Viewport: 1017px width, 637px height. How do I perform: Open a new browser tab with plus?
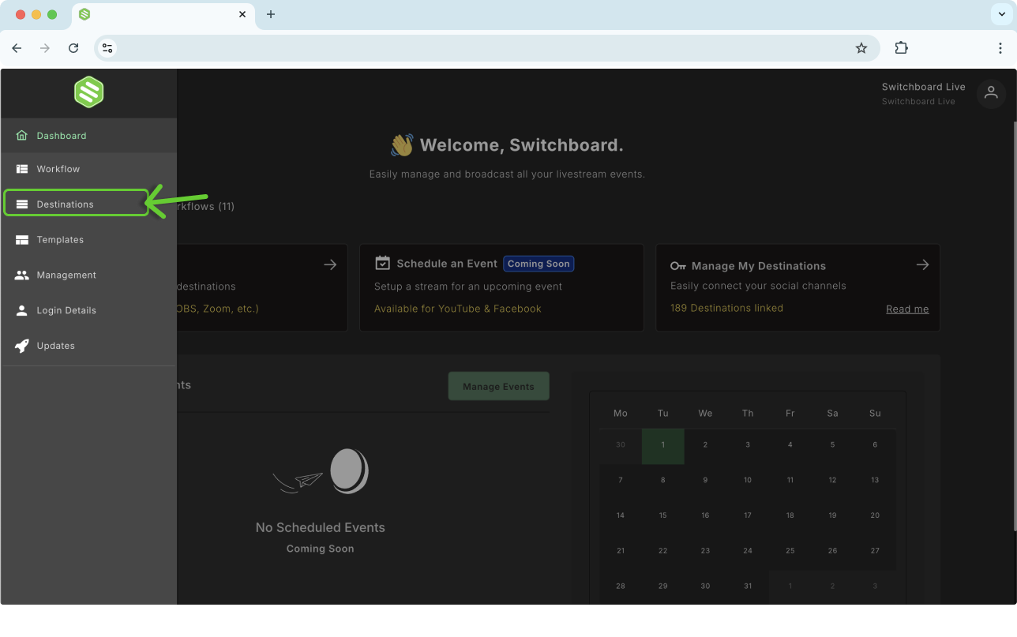pyautogui.click(x=271, y=14)
